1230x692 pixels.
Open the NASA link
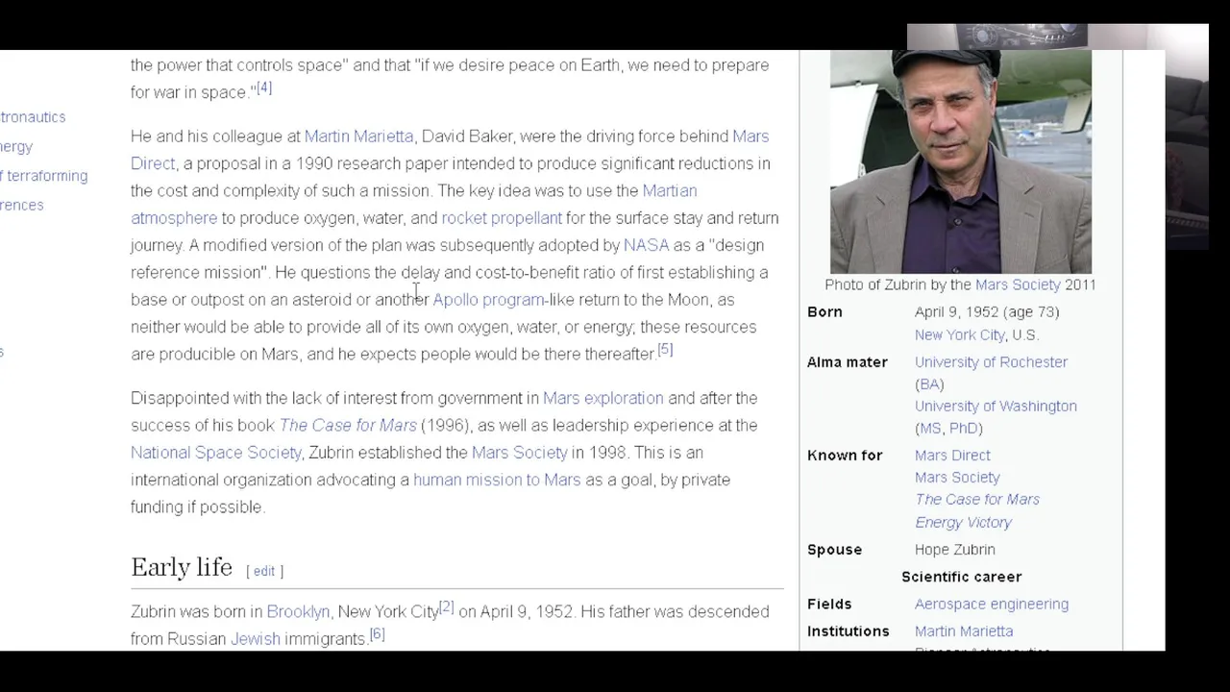646,245
